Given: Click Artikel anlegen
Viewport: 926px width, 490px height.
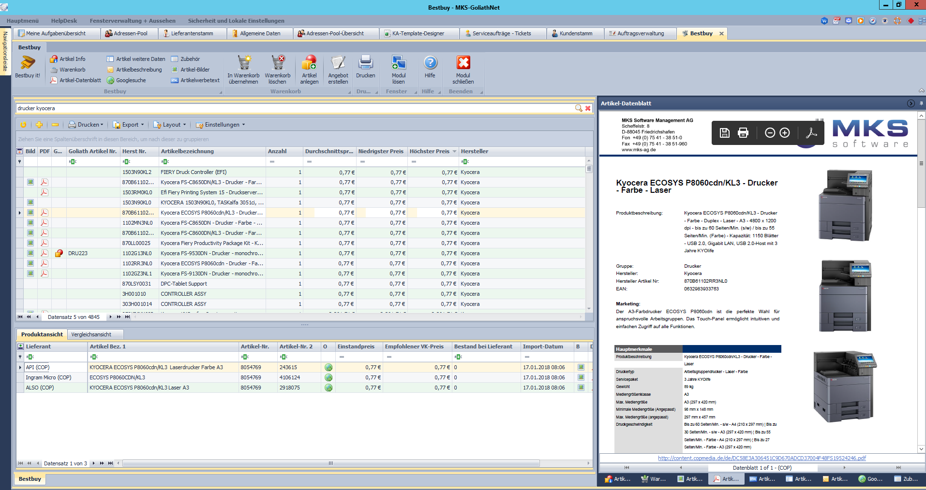Looking at the screenshot, I should (309, 70).
